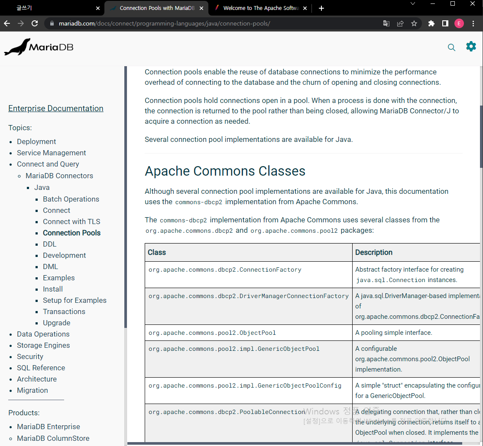Viewport: 483px width, 446px height.
Task: Click the MariaDB sea lion logo
Action: click(39, 47)
